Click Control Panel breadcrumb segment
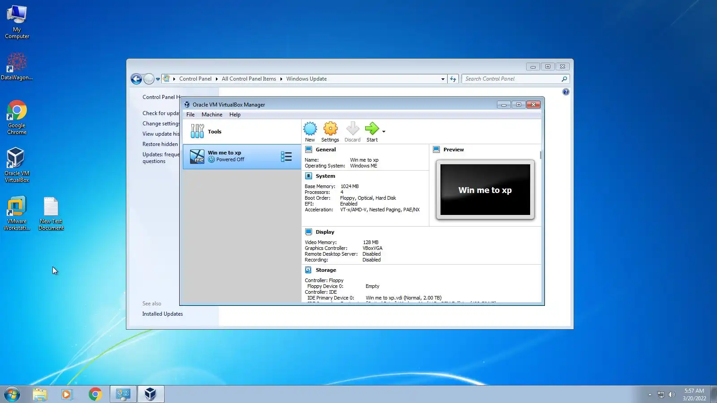717x403 pixels. [x=195, y=79]
